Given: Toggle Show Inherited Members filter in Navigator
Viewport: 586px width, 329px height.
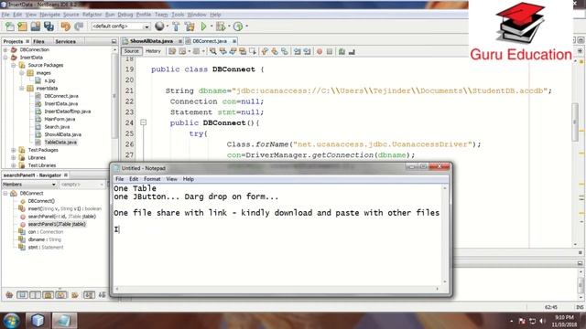Looking at the screenshot, I should (x=9, y=295).
